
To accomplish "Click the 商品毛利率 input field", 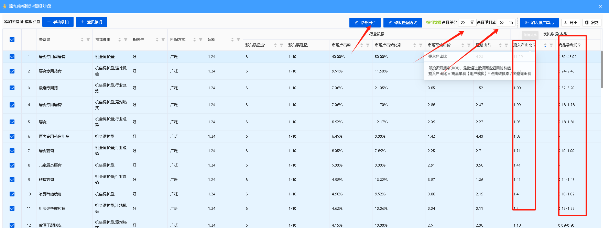I will (506, 22).
